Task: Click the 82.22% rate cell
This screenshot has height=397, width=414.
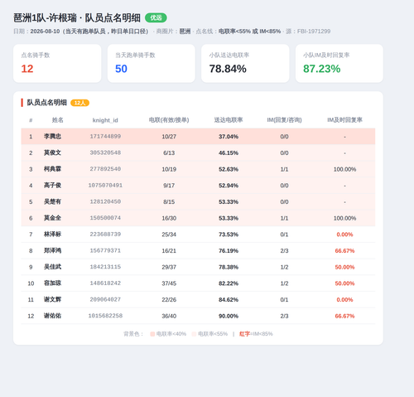Action: coord(229,283)
